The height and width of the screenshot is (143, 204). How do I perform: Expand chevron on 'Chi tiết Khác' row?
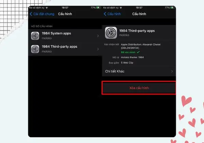(x=172, y=71)
